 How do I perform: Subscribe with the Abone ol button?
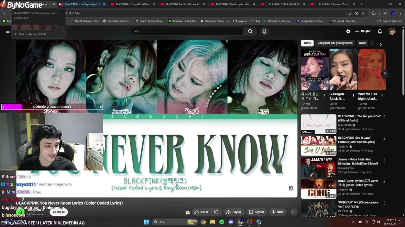click(59, 212)
